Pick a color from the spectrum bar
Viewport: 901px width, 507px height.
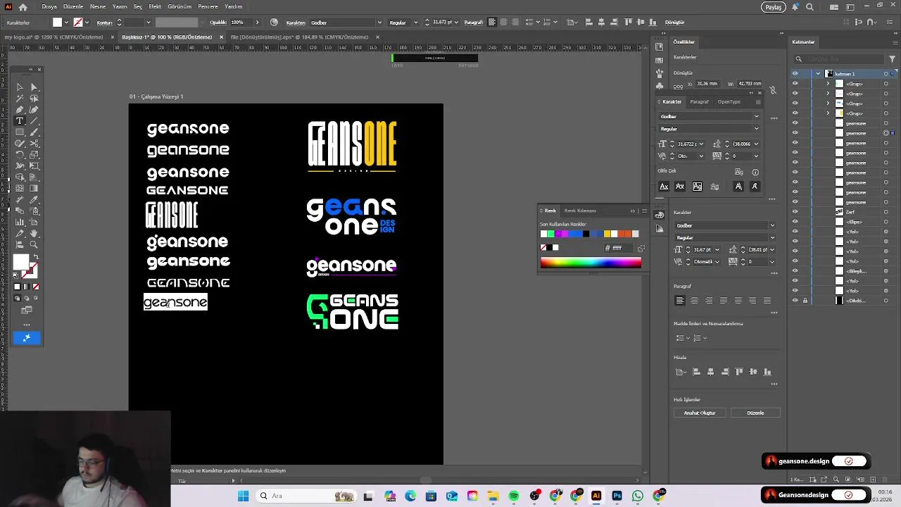tap(591, 263)
